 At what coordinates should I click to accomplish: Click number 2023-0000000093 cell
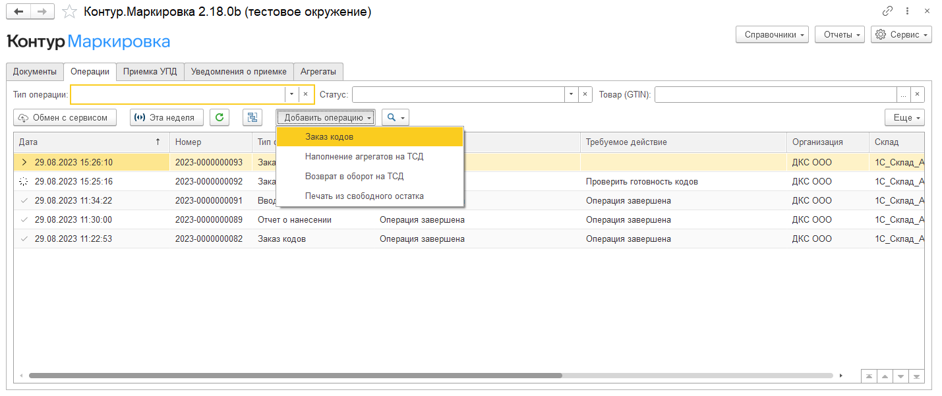[x=211, y=162]
